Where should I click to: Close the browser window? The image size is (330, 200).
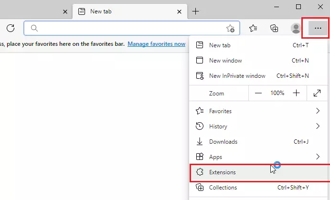point(320,7)
